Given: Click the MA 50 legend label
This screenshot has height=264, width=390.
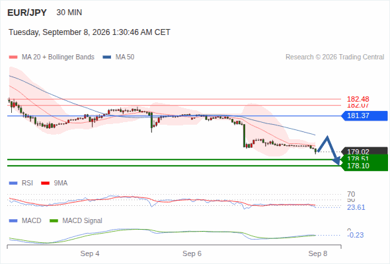Looking at the screenshot, I should point(125,57).
